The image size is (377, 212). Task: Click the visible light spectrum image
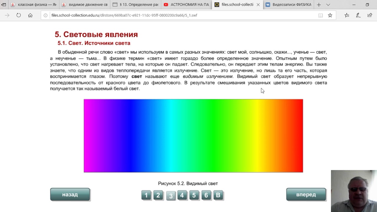(193, 136)
